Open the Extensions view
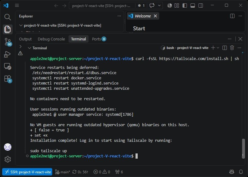This screenshot has width=248, height=177. 8,79
